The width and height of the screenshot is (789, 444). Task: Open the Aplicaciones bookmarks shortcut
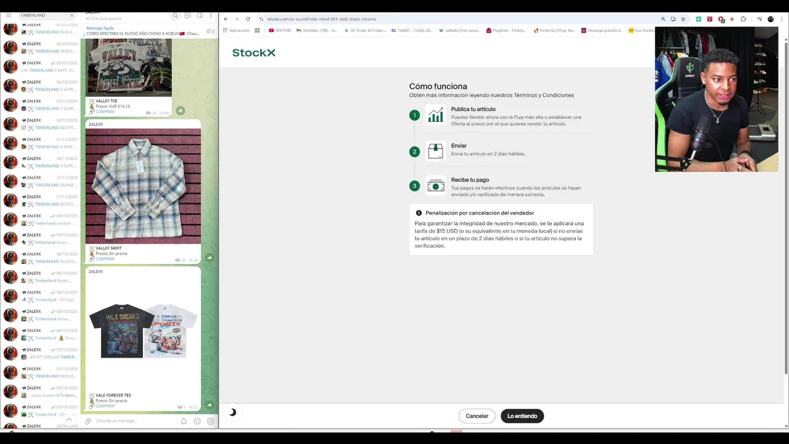click(x=236, y=30)
